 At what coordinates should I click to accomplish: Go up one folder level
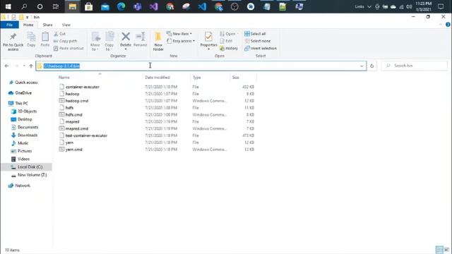click(31, 66)
